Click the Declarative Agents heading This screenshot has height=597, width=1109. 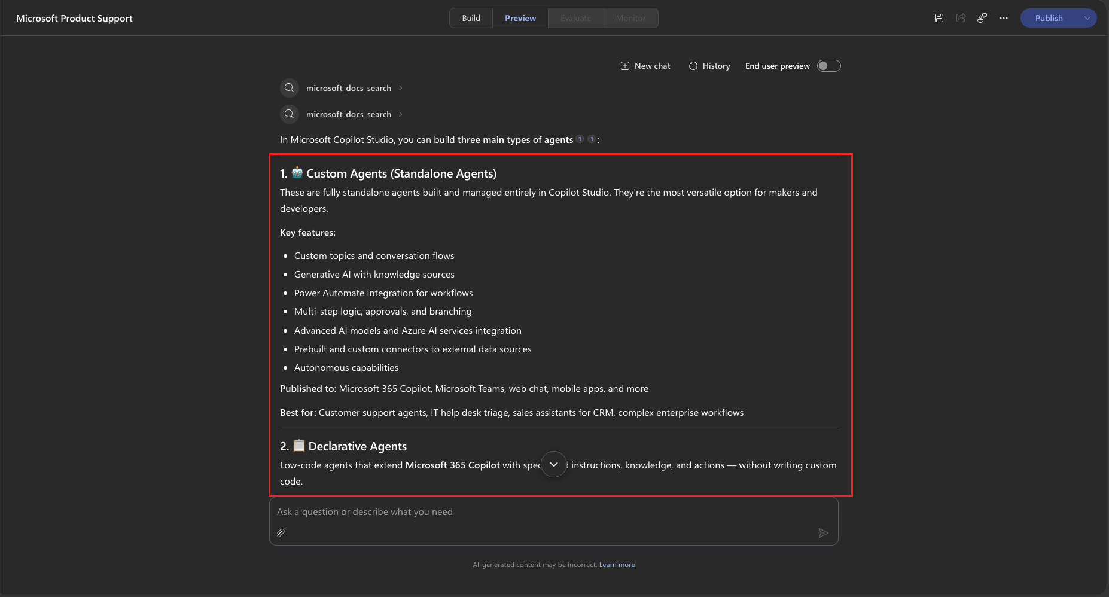pos(343,446)
